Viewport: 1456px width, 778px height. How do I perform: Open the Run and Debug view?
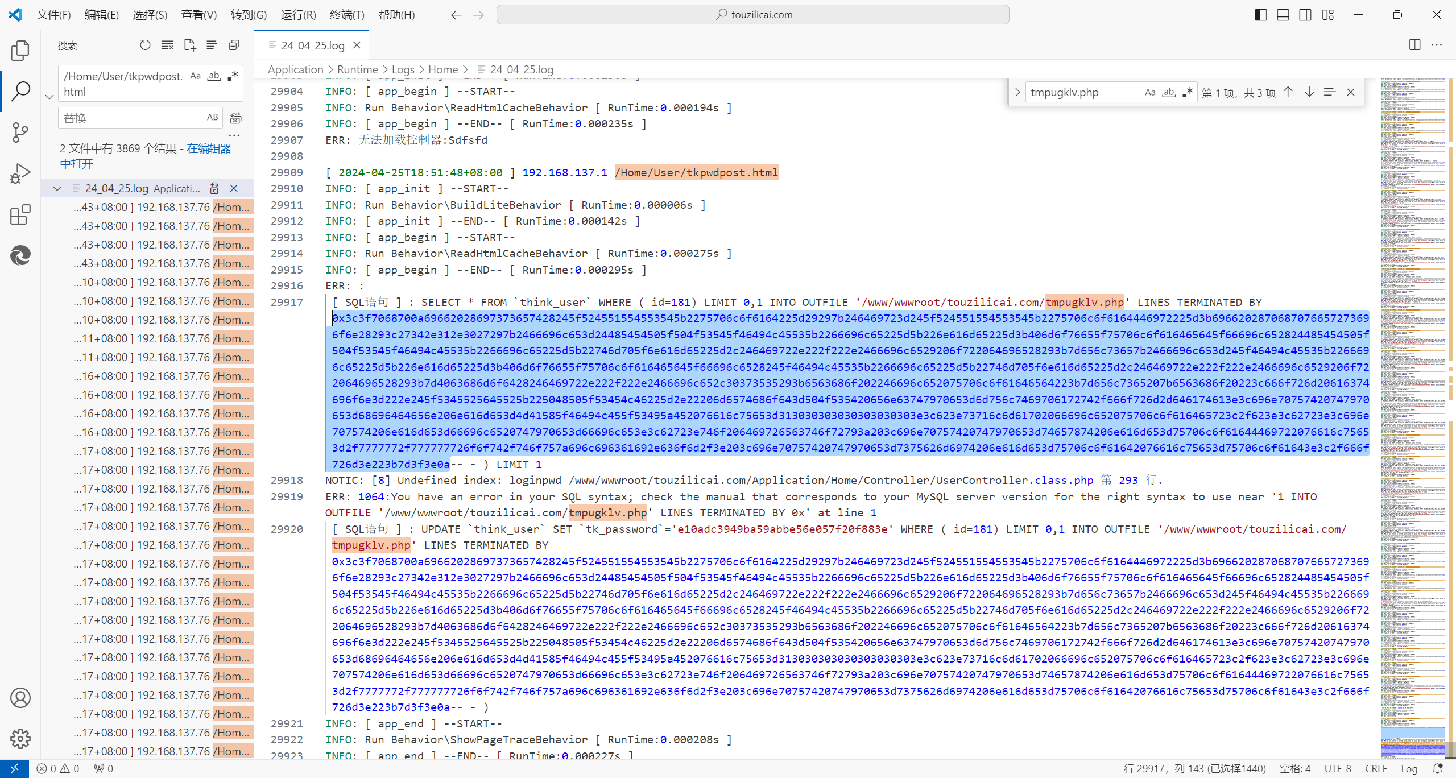click(20, 173)
